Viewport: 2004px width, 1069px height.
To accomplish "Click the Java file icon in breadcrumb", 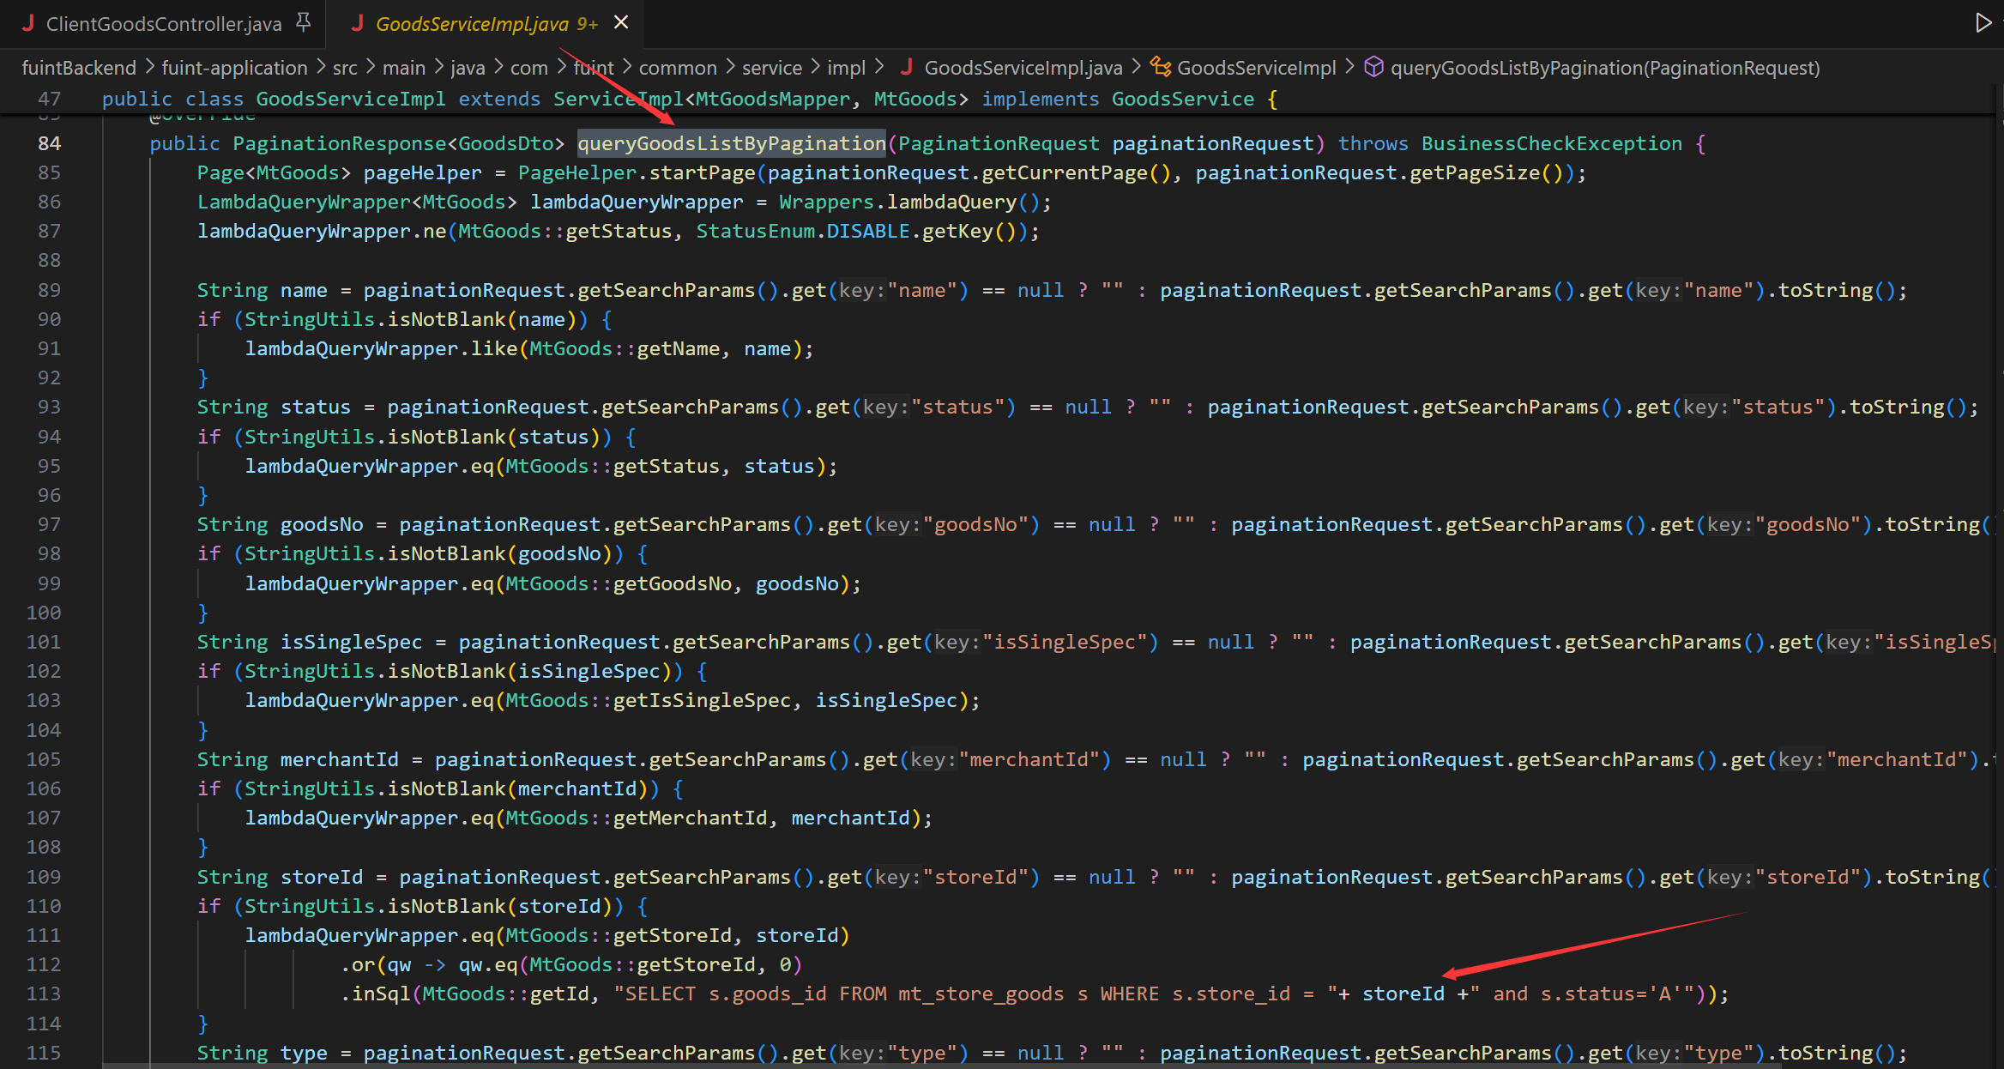I will 907,67.
